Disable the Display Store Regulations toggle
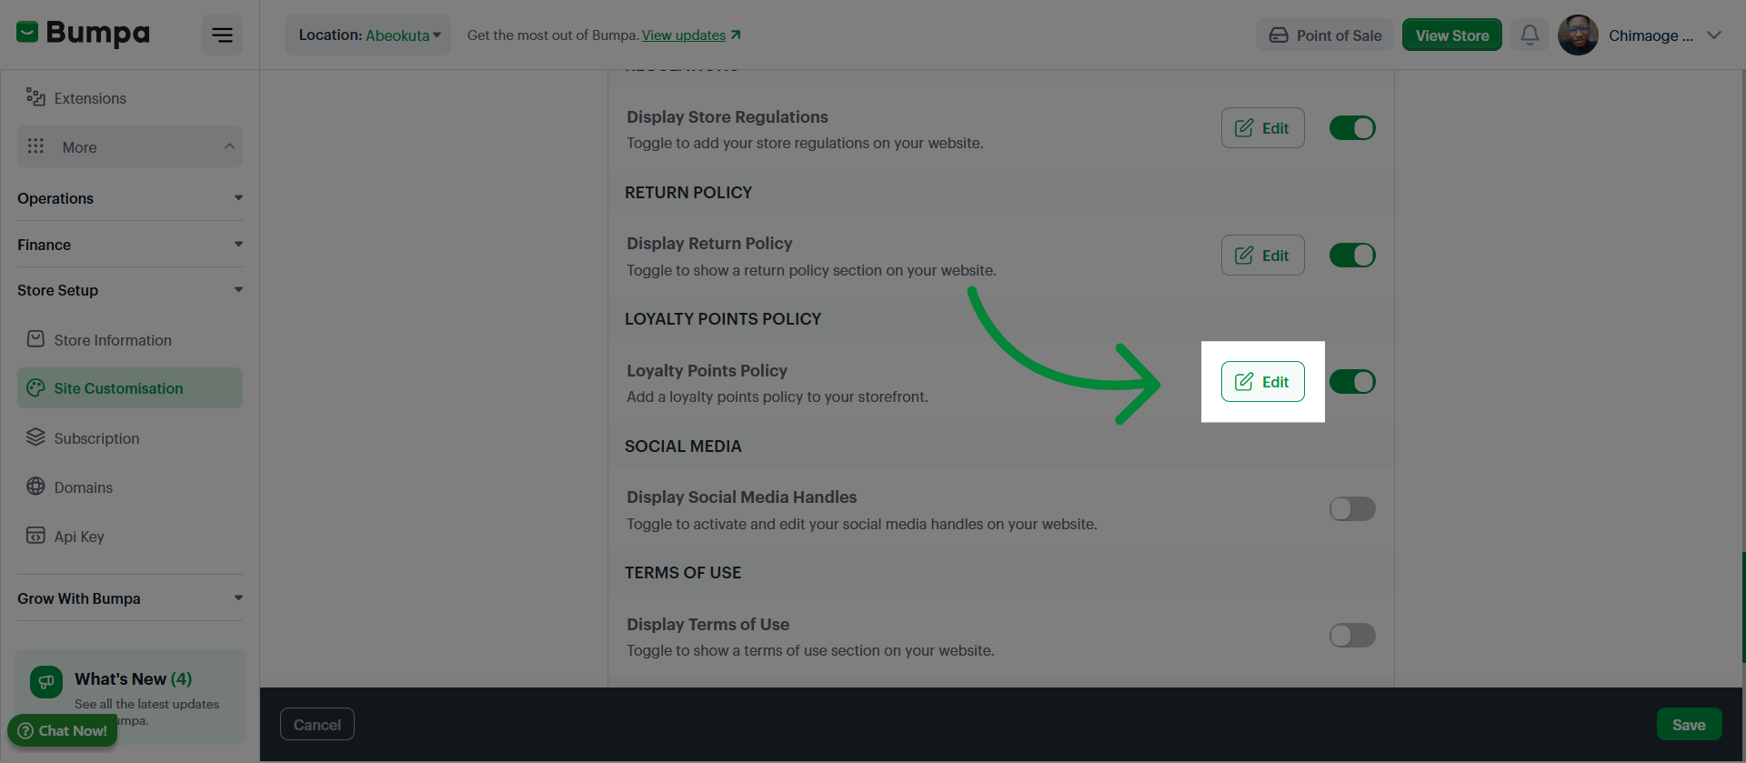Screen dimensions: 1746x763 pos(1352,128)
